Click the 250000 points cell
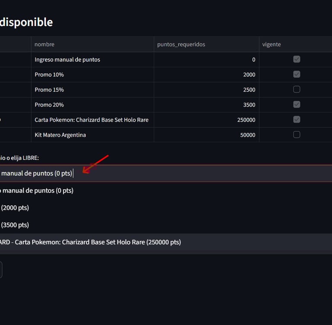332x325 pixels. point(246,120)
